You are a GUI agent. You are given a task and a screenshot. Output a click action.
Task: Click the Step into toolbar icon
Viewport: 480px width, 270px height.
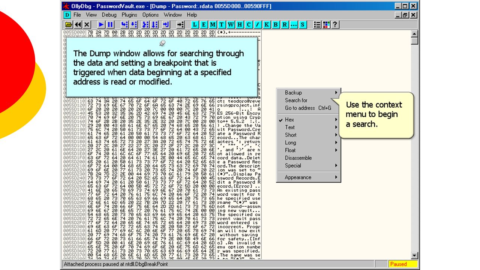(124, 25)
